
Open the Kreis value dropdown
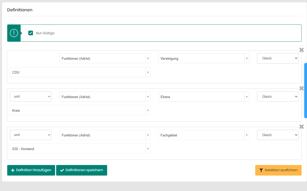[x=80, y=110]
